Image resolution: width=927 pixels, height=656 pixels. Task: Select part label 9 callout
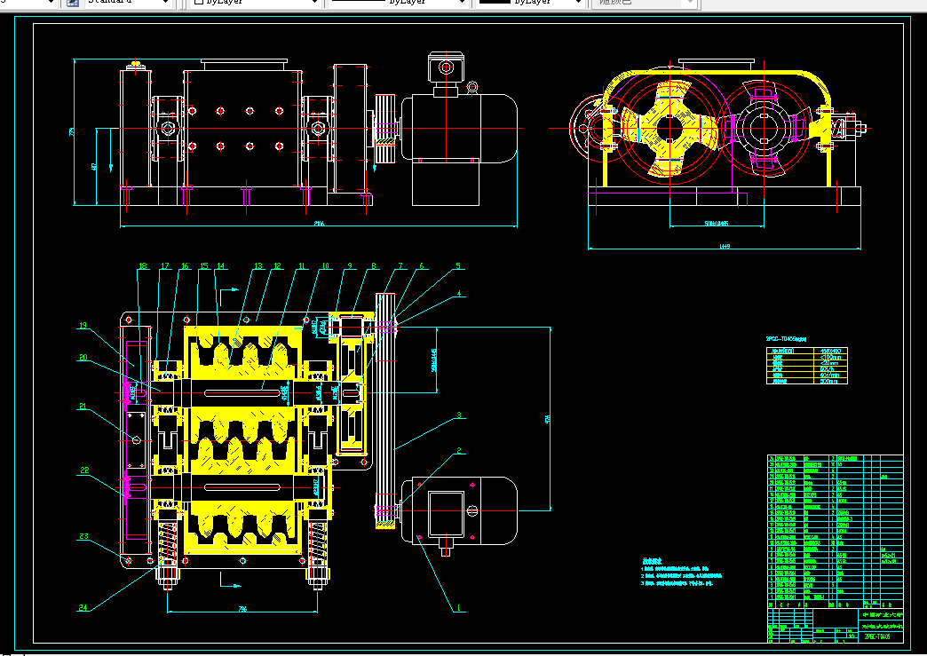coord(349,266)
